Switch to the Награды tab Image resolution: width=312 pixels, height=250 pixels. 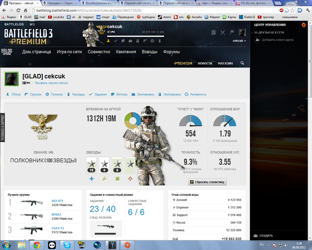tap(78, 94)
